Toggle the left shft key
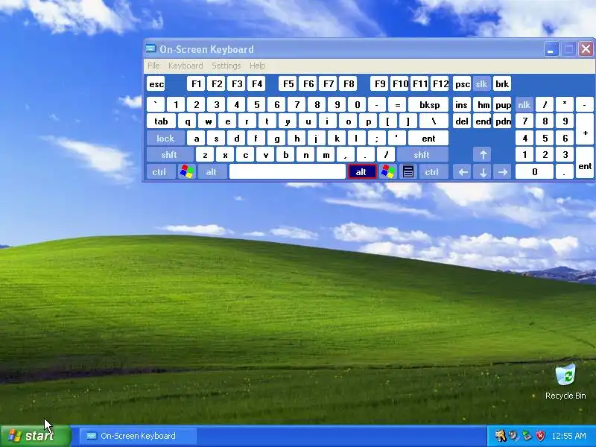This screenshot has width=596, height=447. (169, 155)
